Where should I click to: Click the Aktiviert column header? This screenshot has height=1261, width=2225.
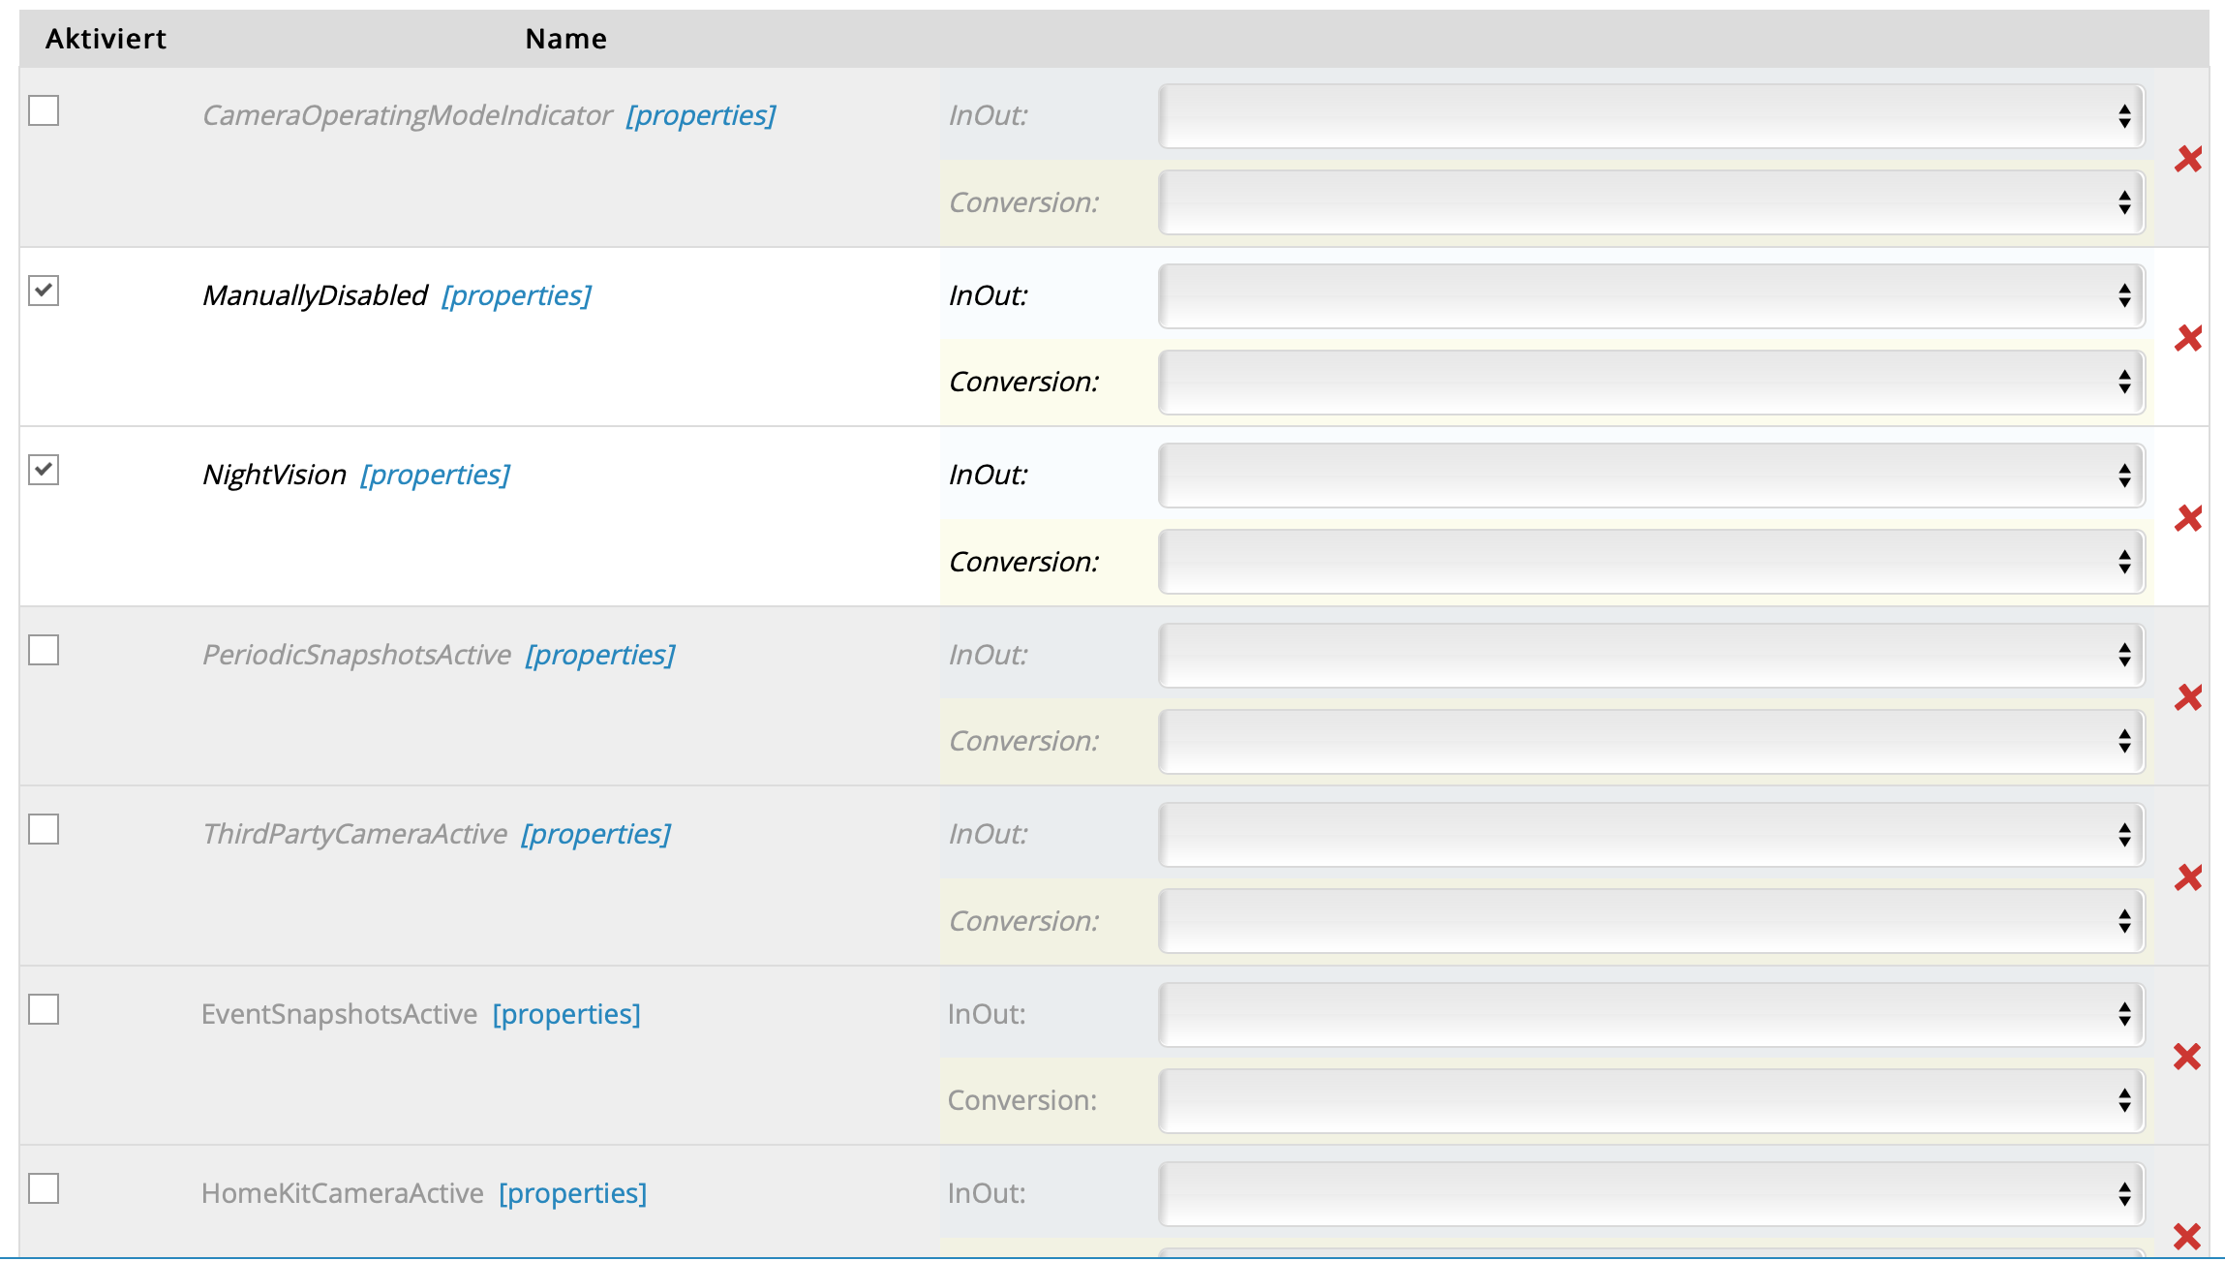pyautogui.click(x=106, y=39)
